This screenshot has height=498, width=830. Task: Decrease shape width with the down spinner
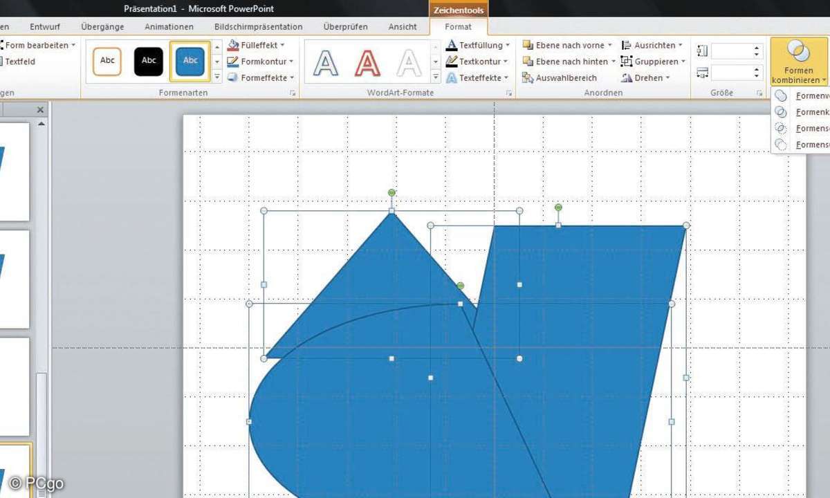coord(757,76)
